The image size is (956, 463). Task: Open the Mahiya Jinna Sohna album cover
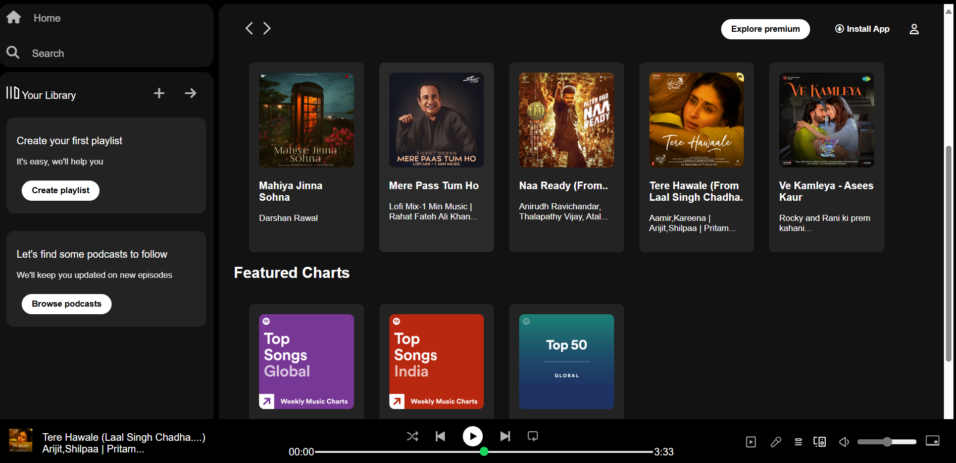coord(307,120)
